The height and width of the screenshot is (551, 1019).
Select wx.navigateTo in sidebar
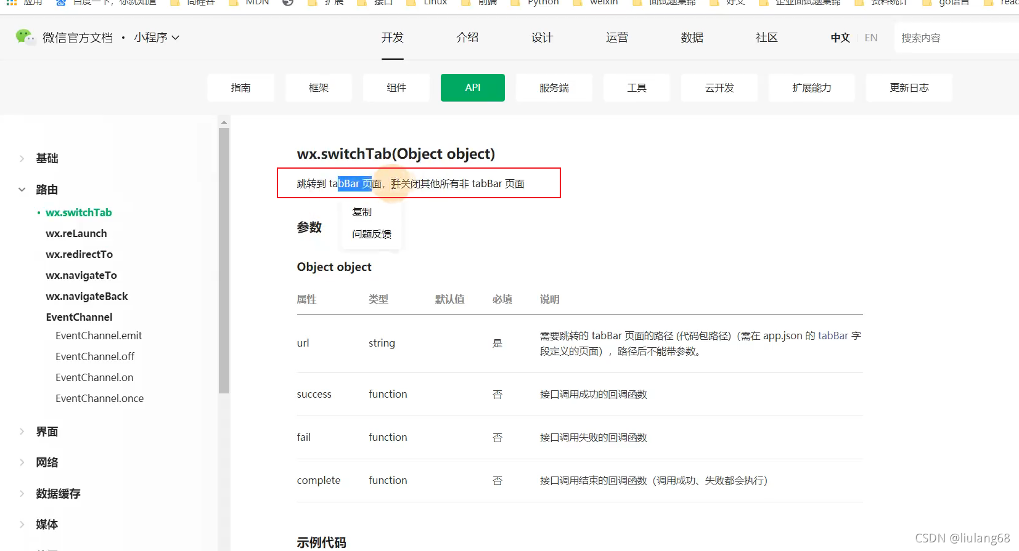[81, 275]
